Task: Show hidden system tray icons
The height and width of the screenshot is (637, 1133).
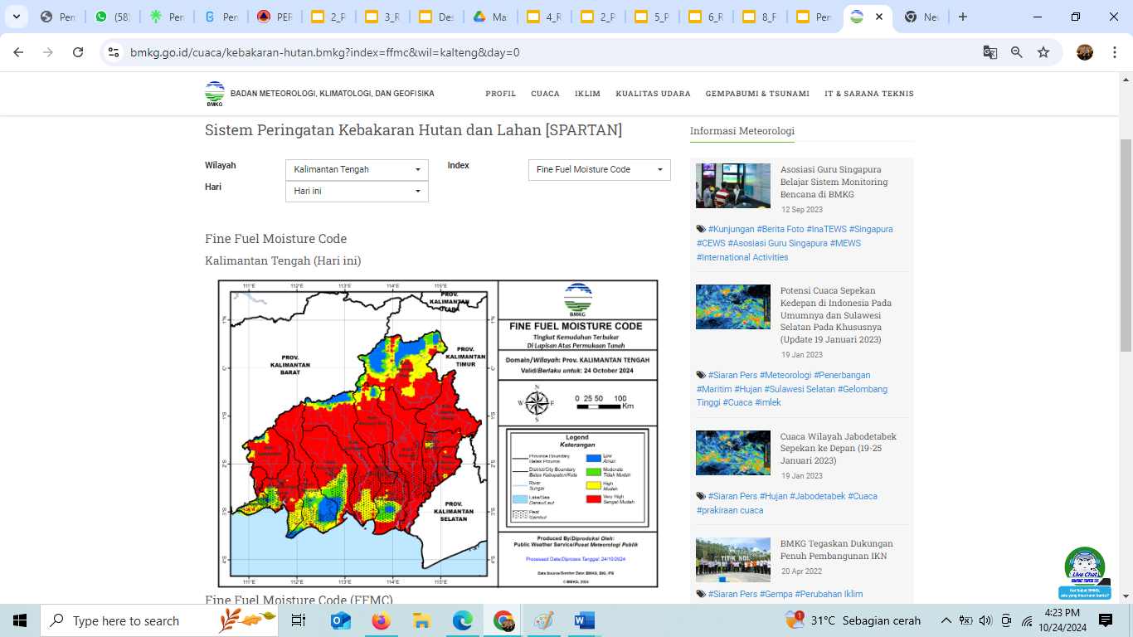Action: click(946, 620)
